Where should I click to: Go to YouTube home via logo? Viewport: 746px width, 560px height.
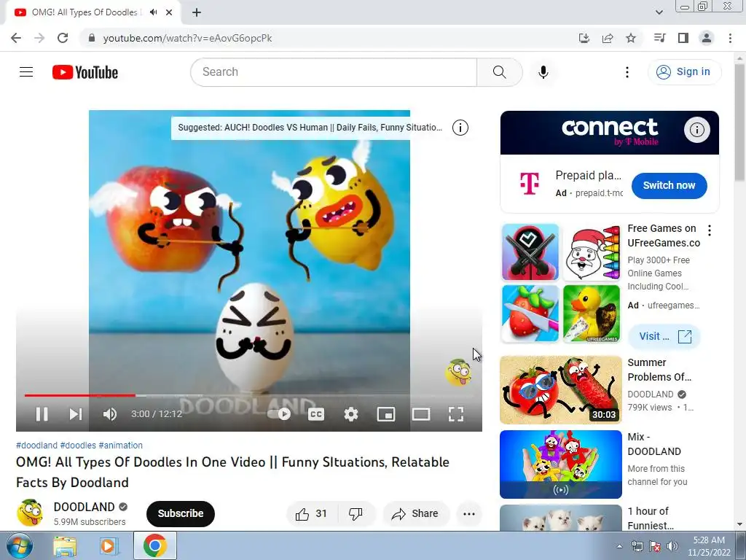(x=85, y=72)
